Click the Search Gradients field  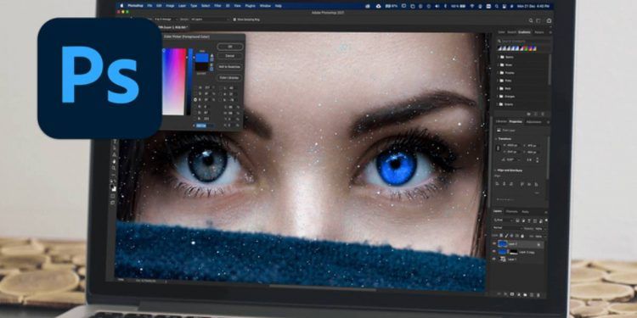point(524,41)
